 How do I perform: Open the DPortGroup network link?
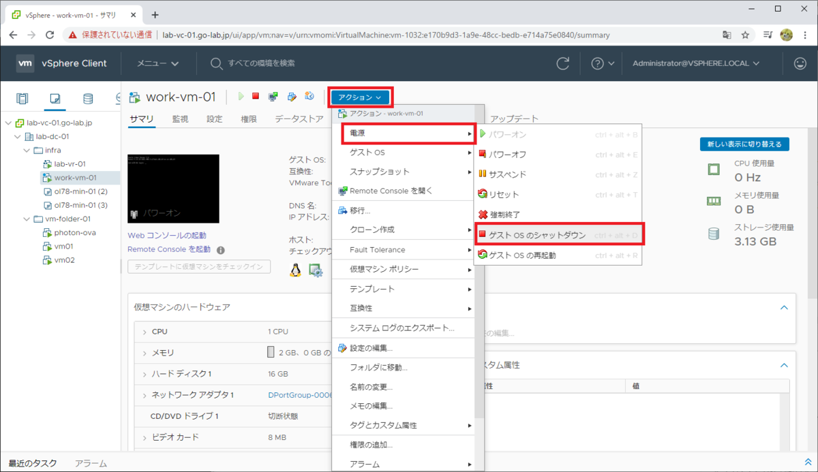pos(300,395)
